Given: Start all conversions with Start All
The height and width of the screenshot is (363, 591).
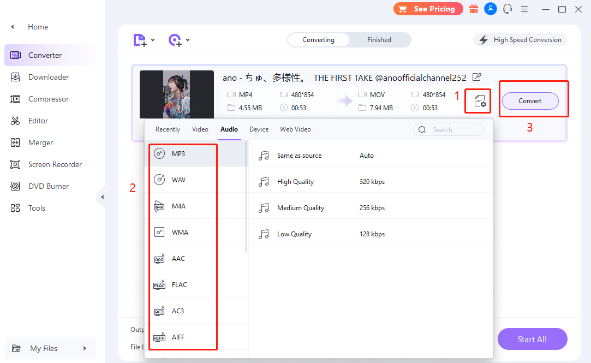Looking at the screenshot, I should tap(532, 339).
